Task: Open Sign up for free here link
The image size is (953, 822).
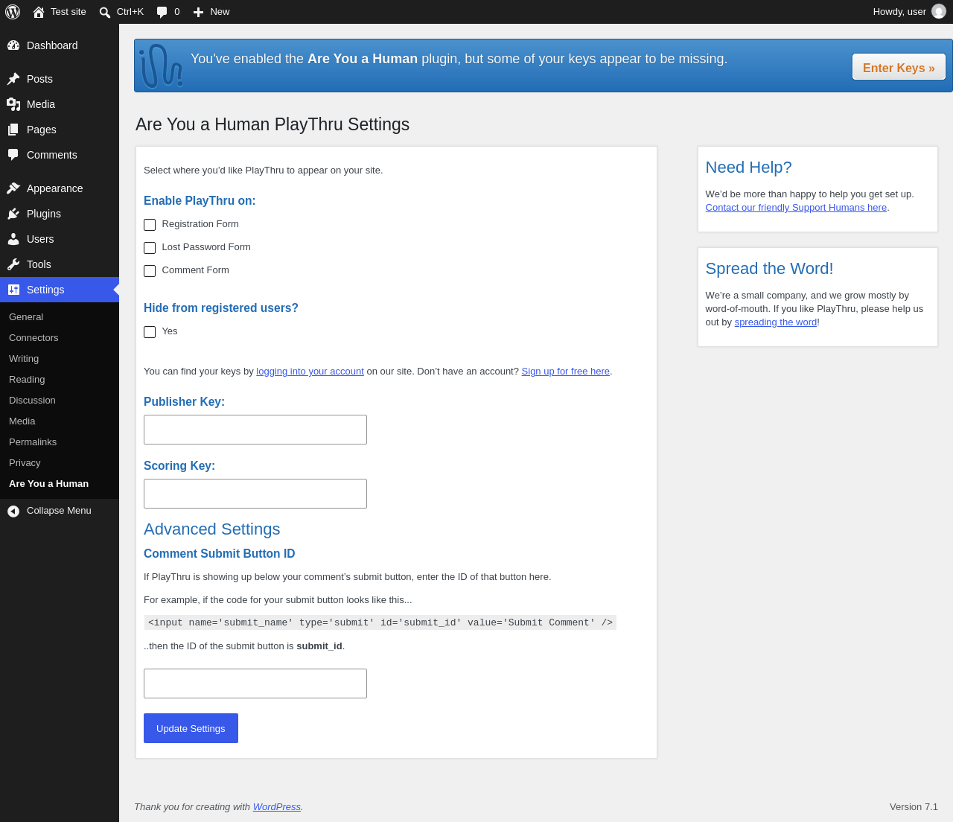Action: pyautogui.click(x=566, y=372)
